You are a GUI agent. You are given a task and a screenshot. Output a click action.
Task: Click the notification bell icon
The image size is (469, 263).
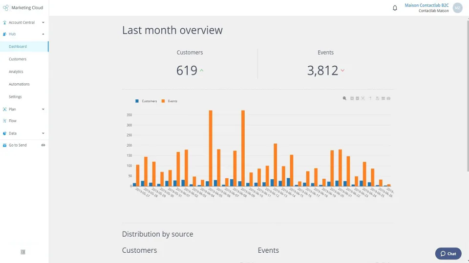(x=395, y=8)
